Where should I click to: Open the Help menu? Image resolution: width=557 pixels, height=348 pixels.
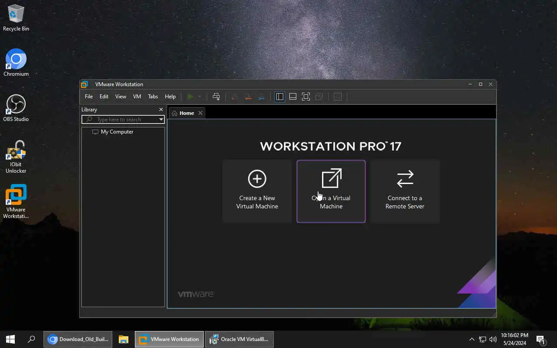170,97
